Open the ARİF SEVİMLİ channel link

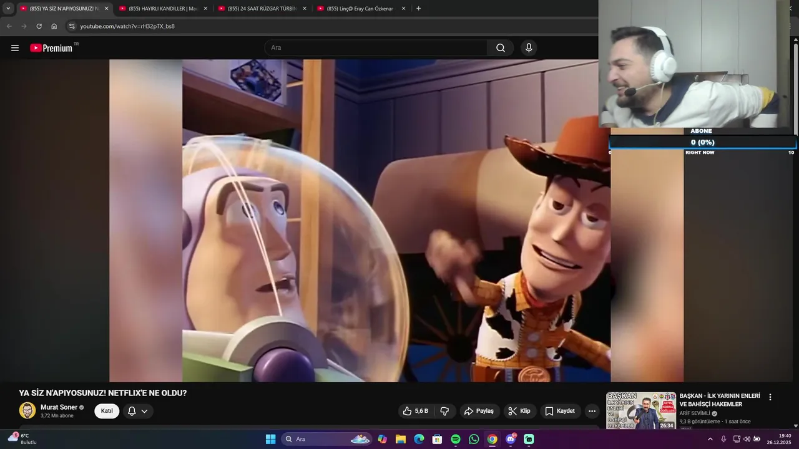[x=695, y=413]
